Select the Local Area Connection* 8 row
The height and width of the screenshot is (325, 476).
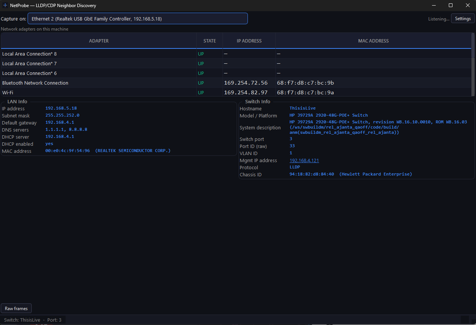(236, 54)
